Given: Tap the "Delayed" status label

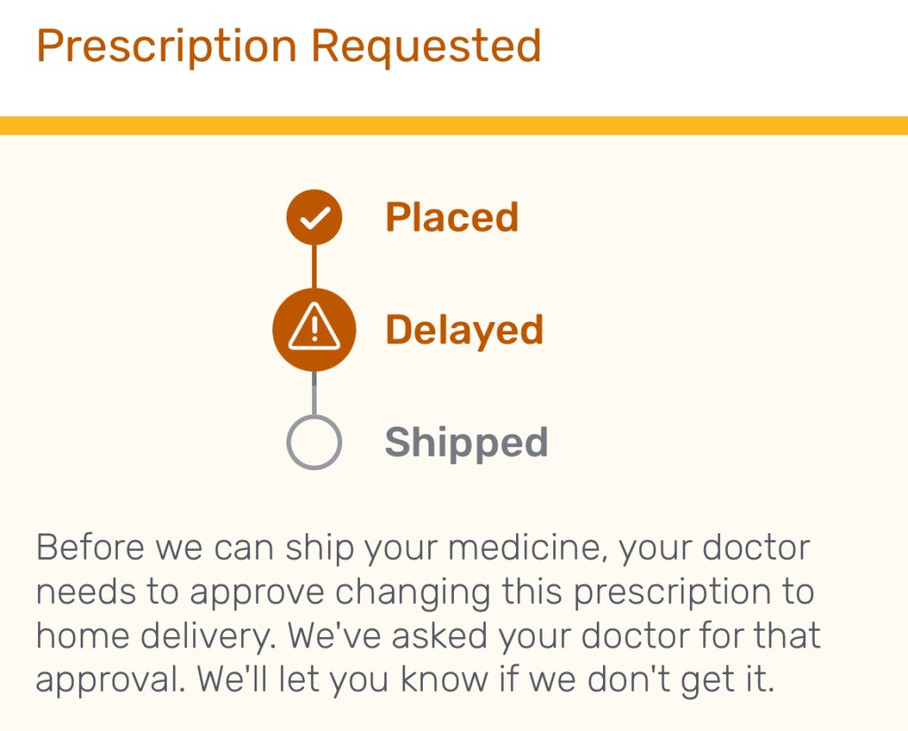Looking at the screenshot, I should pos(464,330).
